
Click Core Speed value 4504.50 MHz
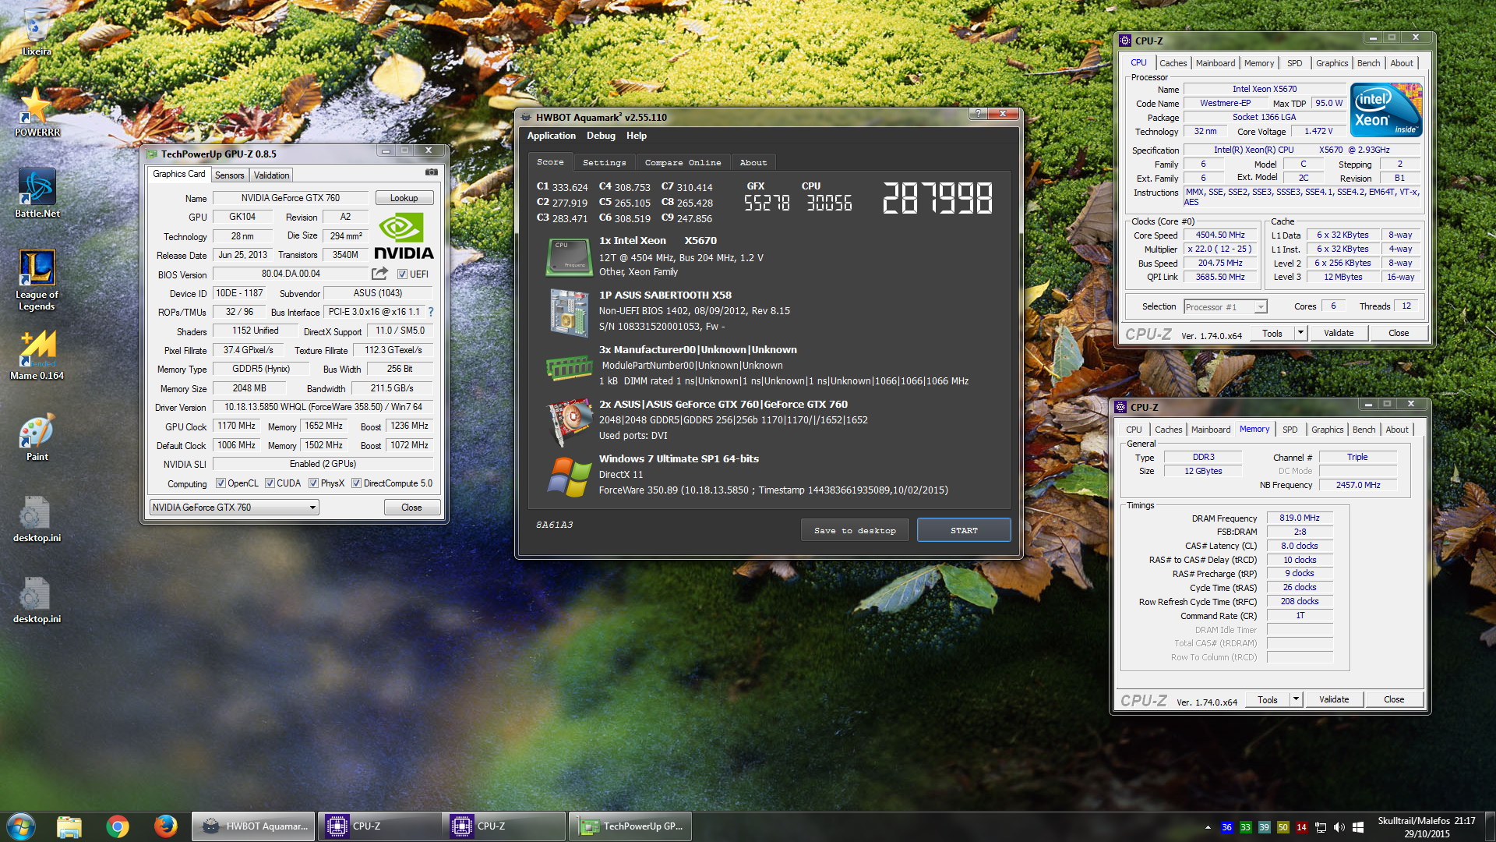[1220, 235]
